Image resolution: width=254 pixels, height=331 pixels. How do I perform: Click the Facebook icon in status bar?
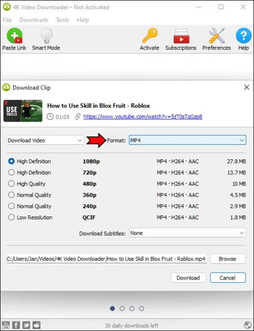(16, 325)
